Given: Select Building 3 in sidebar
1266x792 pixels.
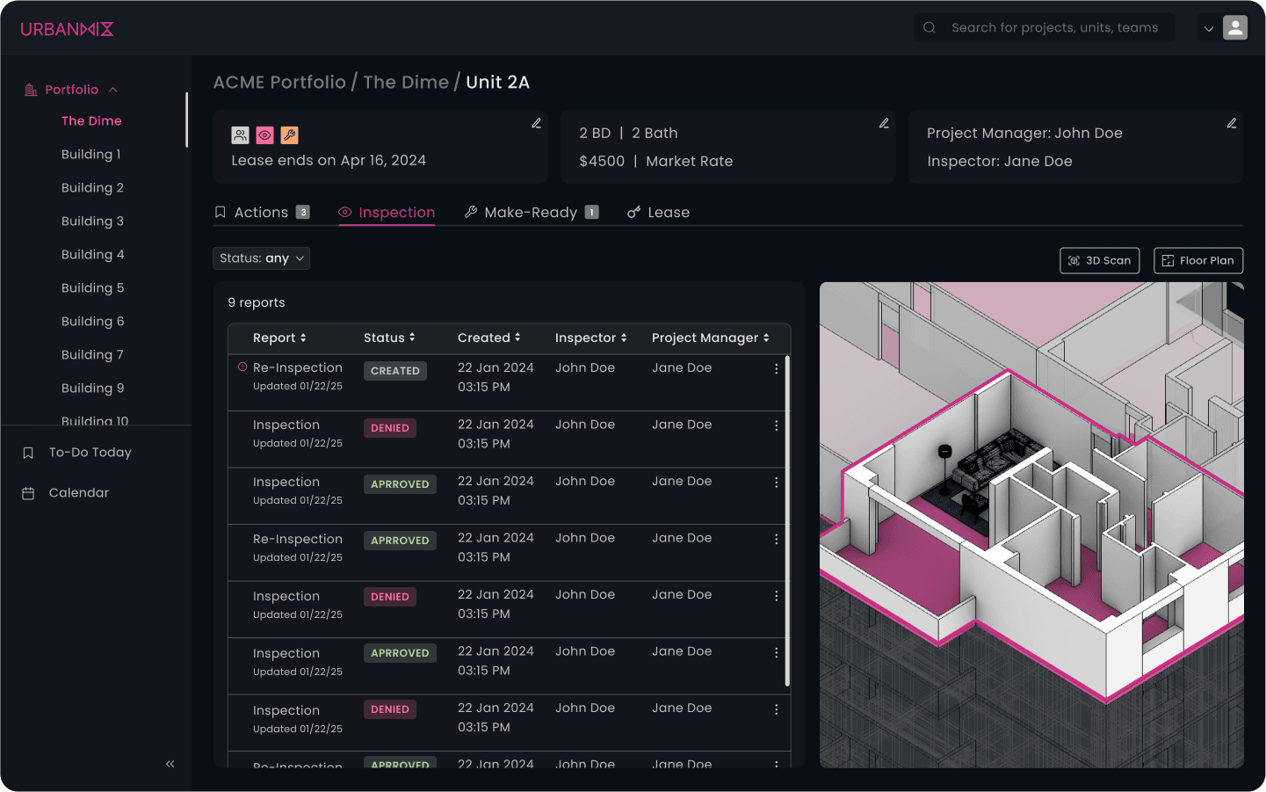Looking at the screenshot, I should pyautogui.click(x=92, y=222).
